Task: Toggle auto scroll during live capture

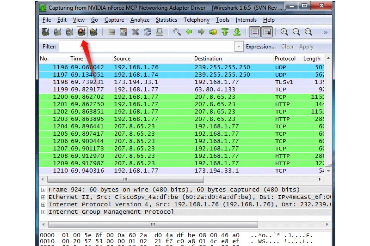Action: click(x=267, y=32)
